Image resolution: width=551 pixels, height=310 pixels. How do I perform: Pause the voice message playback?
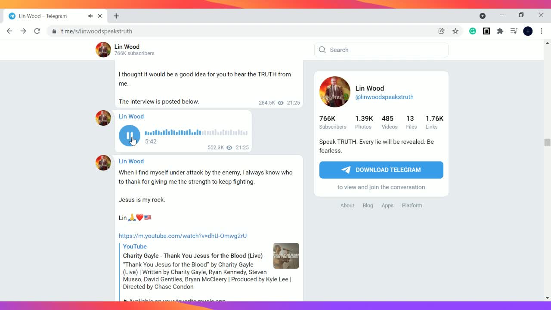coord(130,136)
